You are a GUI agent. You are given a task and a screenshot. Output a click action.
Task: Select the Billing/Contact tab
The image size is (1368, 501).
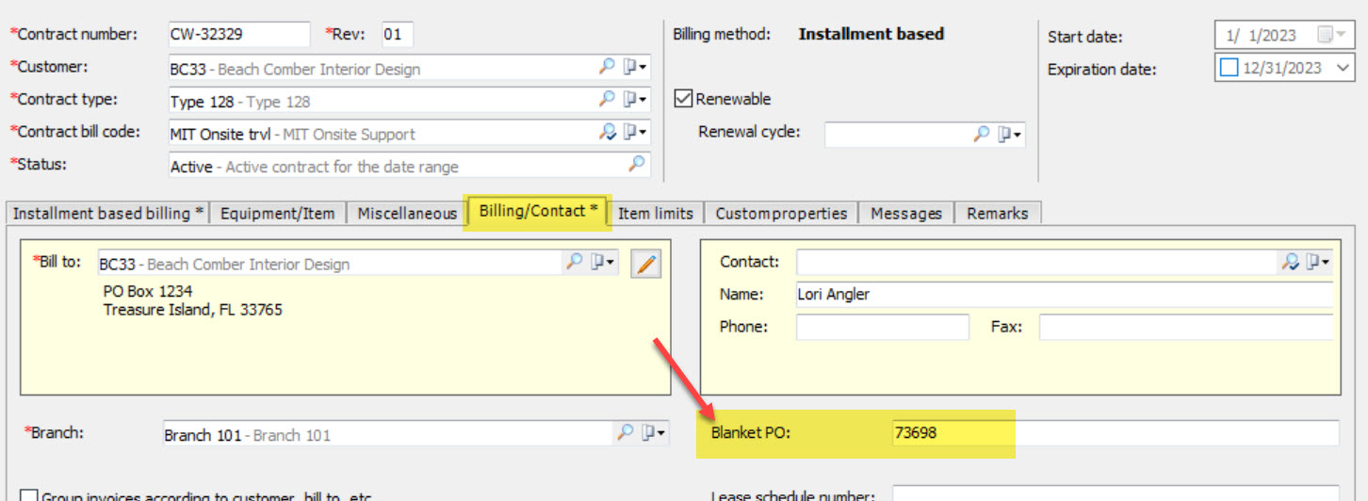tap(539, 211)
